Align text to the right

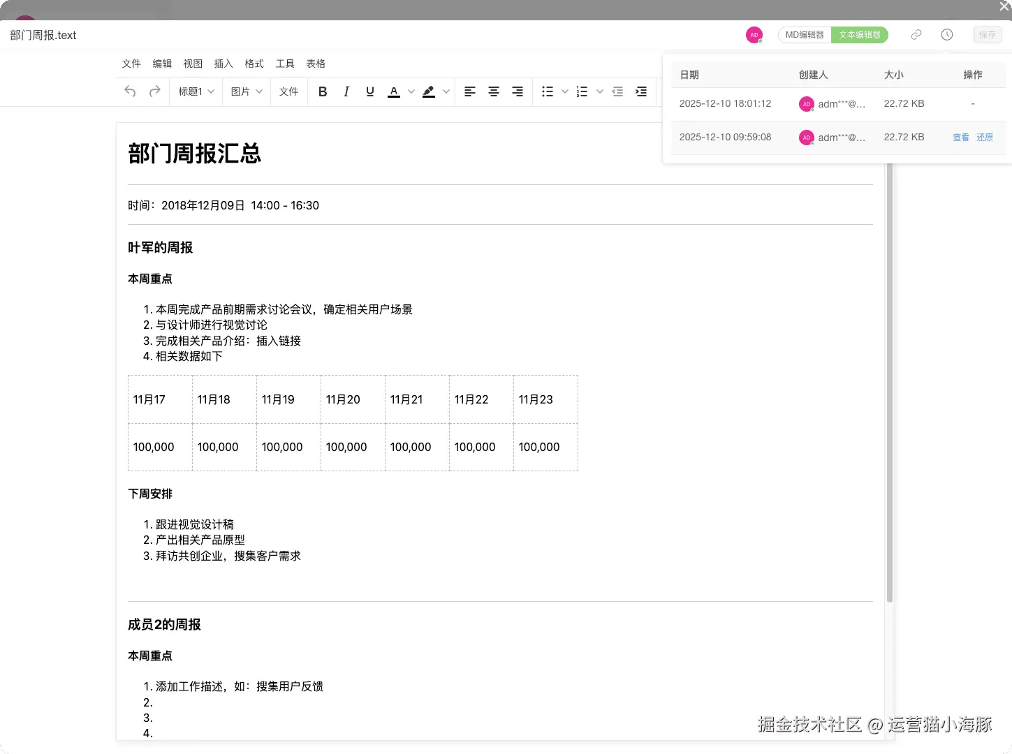[x=518, y=91]
